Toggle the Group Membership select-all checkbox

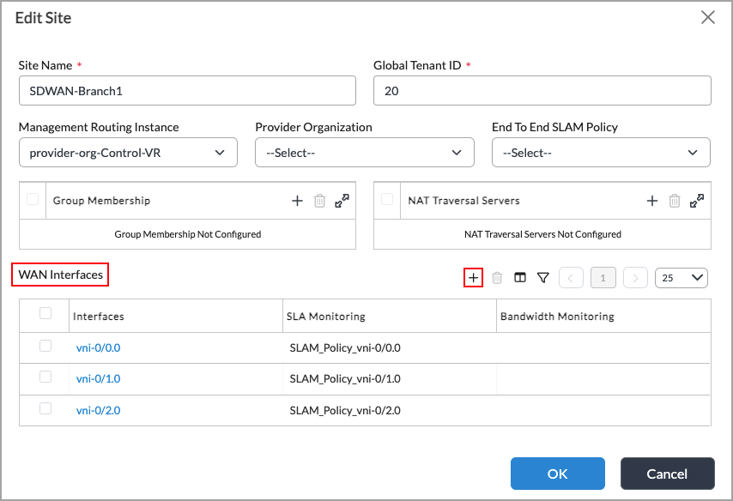(x=33, y=199)
